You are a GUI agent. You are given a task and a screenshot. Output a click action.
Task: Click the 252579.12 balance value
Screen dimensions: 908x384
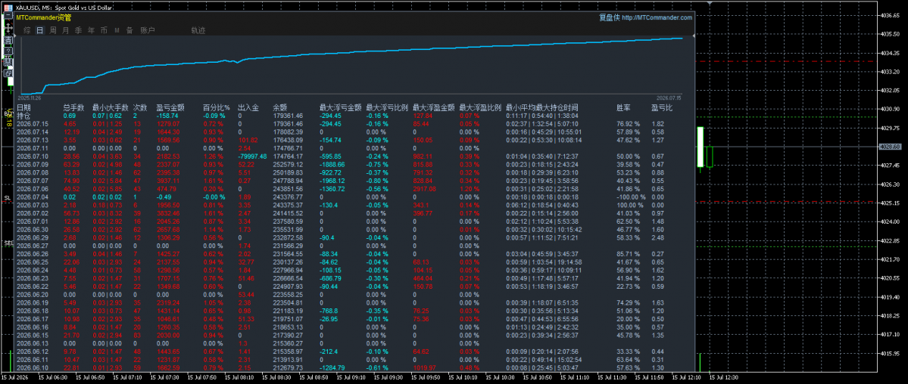[x=288, y=164]
